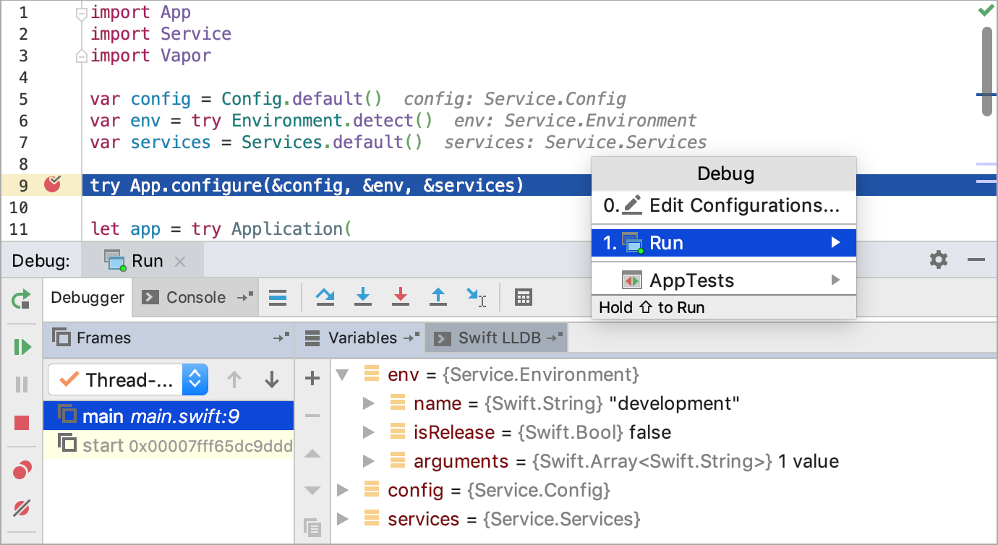Collapse the import block at line 1

82,13
